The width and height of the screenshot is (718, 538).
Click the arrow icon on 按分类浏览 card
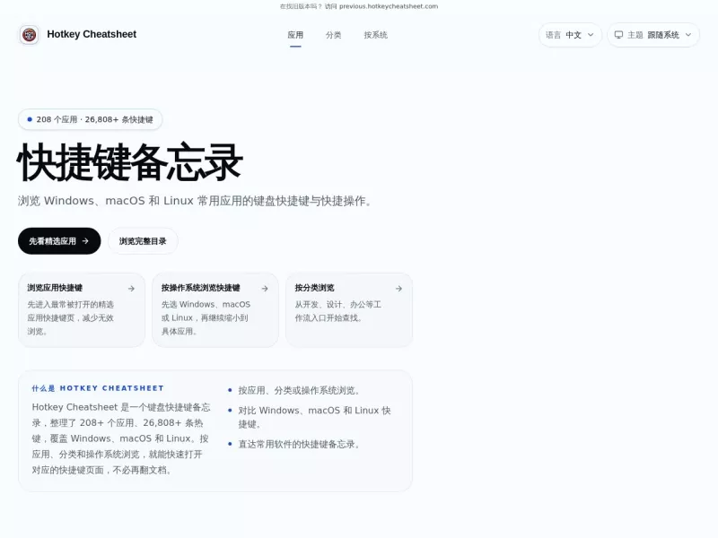(398, 289)
